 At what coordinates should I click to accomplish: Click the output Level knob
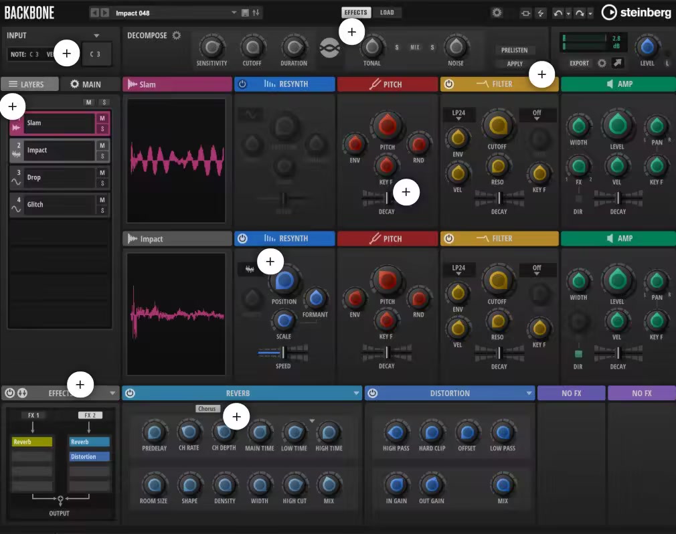[x=647, y=47]
